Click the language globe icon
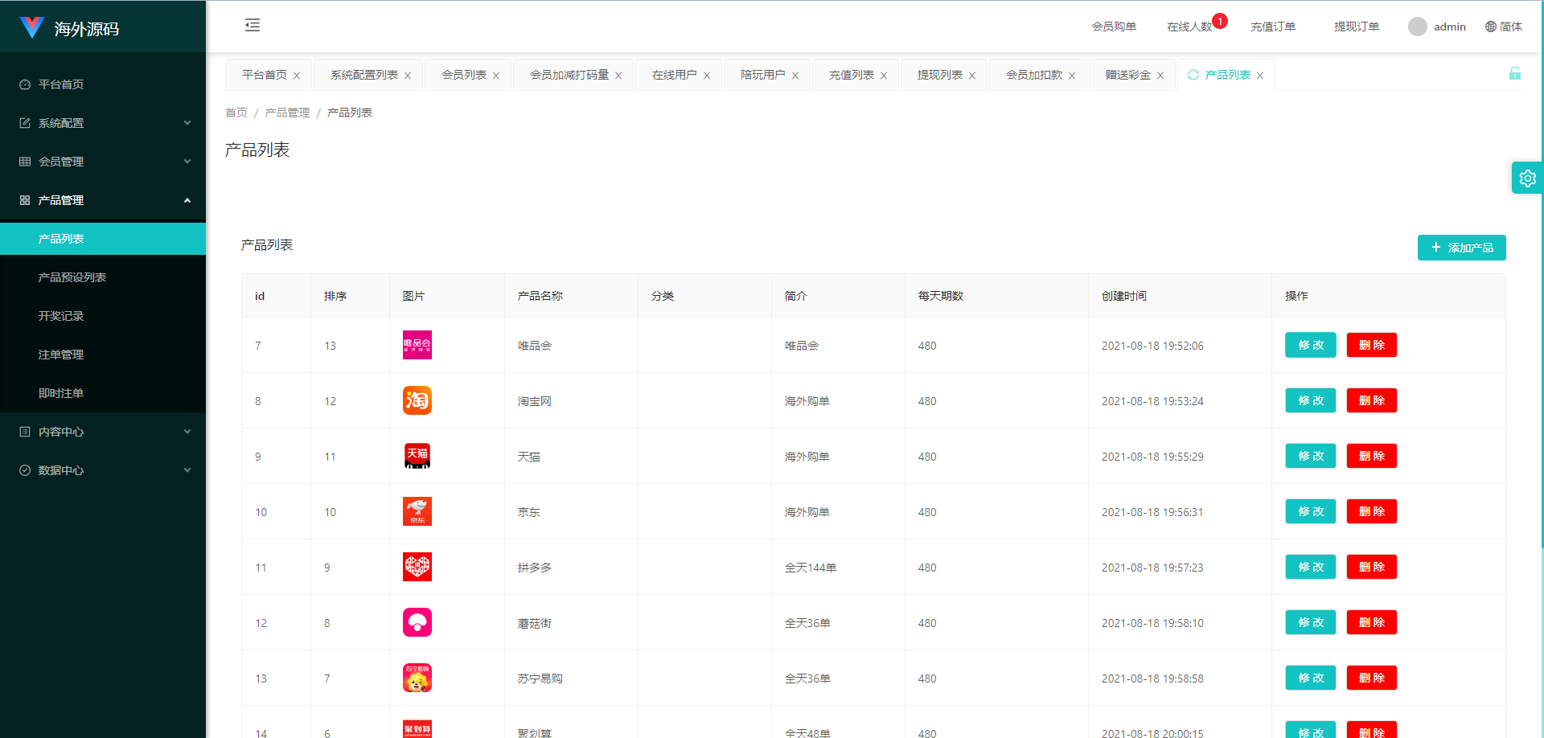This screenshot has width=1544, height=738. tap(1490, 27)
